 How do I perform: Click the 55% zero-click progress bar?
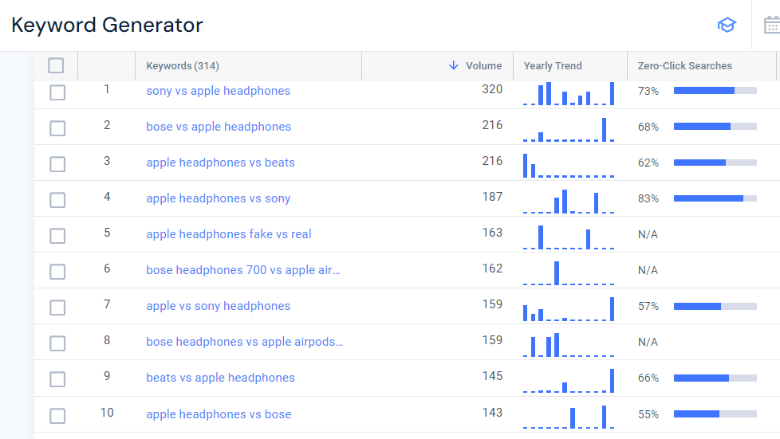[715, 414]
